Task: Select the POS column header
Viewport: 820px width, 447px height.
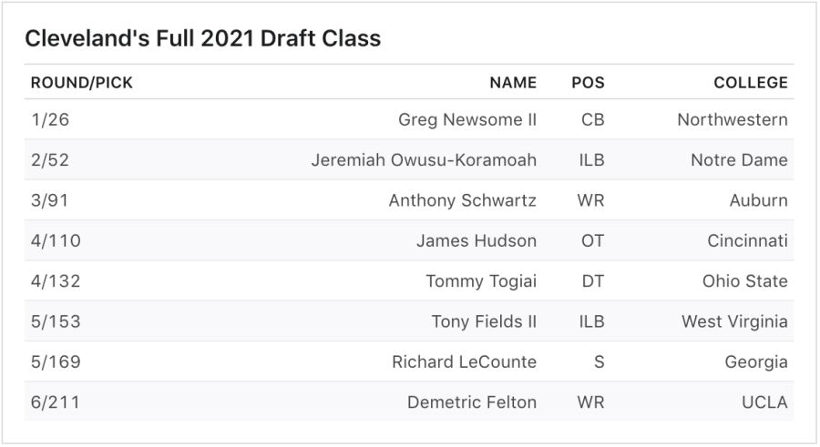Action: (588, 83)
